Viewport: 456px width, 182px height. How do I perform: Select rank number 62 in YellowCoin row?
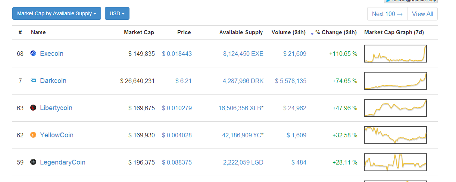(x=20, y=135)
